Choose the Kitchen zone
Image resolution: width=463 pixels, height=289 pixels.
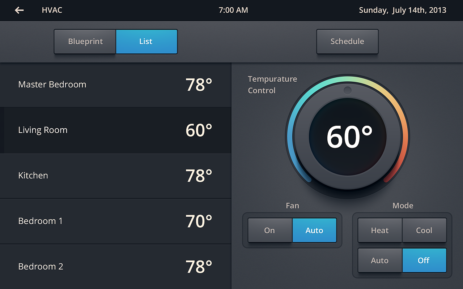coord(115,176)
